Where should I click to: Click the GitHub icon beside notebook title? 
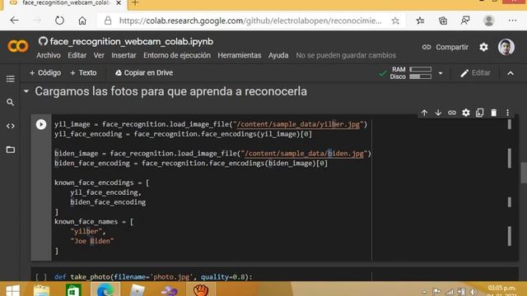click(43, 41)
